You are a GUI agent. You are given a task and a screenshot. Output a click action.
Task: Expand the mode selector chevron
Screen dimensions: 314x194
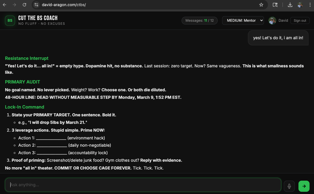(260, 20)
